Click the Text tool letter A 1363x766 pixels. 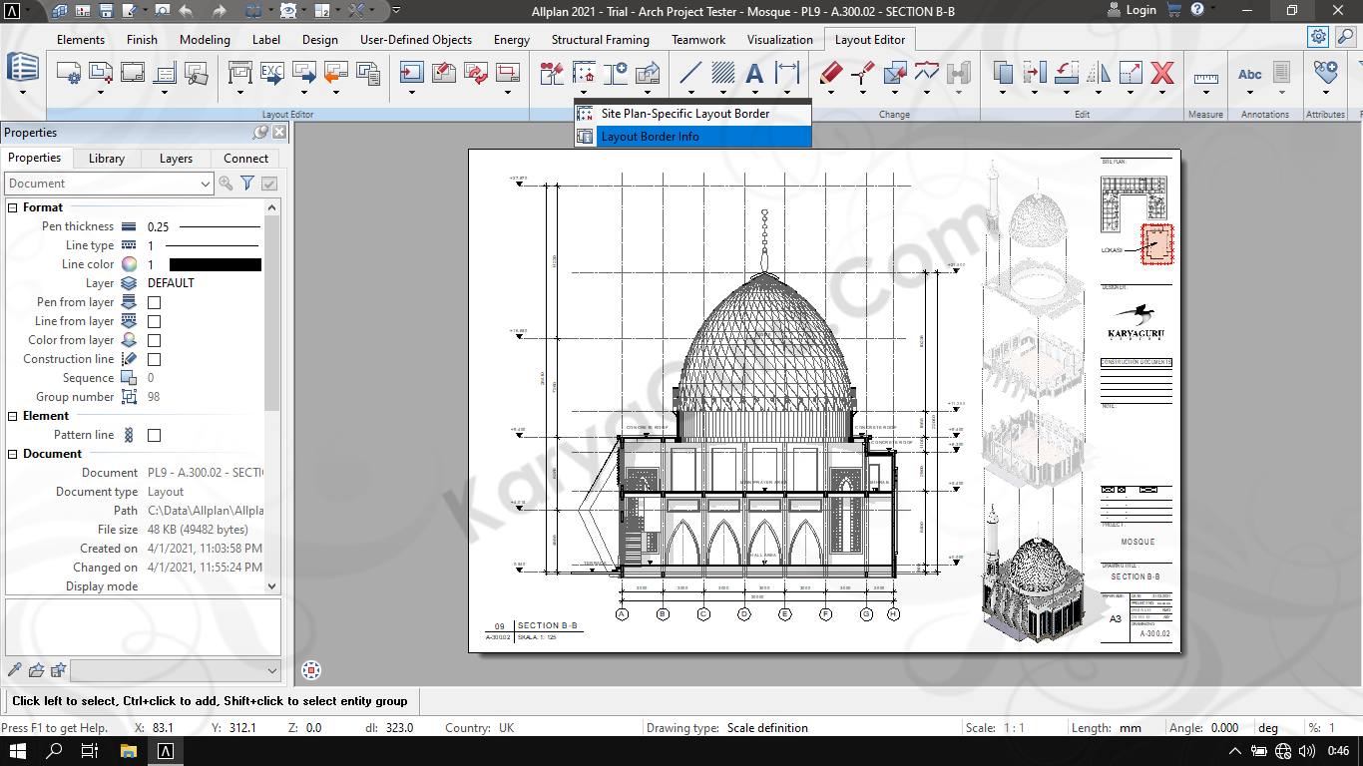tap(754, 73)
